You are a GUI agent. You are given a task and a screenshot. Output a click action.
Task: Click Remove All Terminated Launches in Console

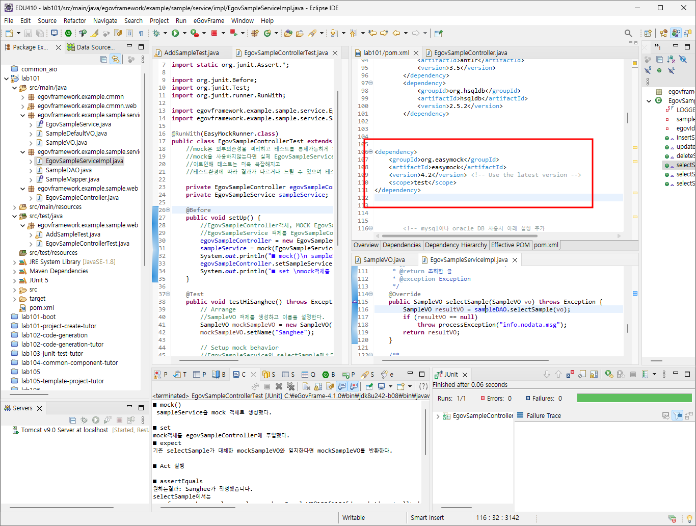(290, 386)
